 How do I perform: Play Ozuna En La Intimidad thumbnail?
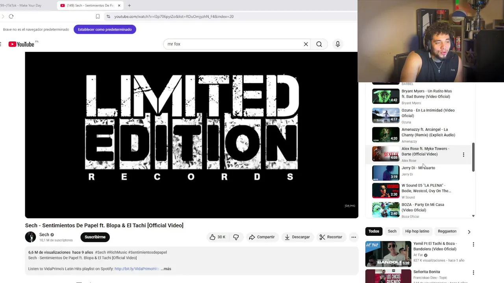(x=385, y=115)
